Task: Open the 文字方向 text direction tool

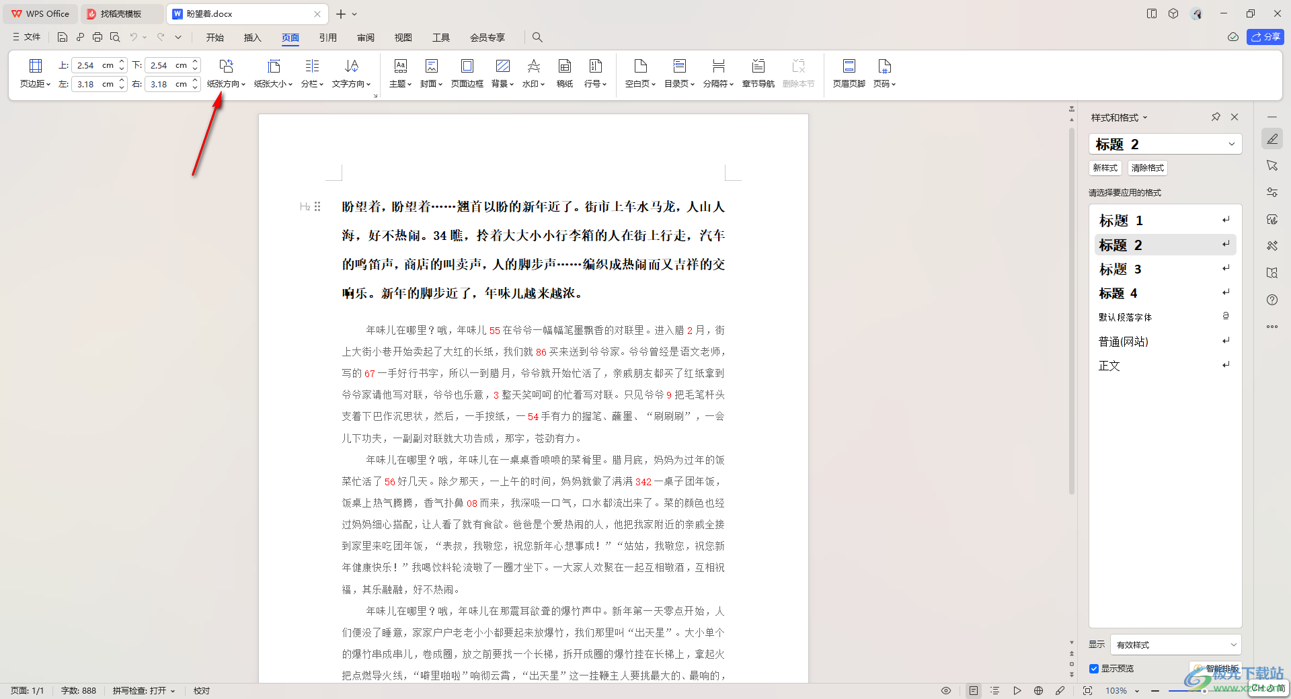Action: (x=352, y=73)
